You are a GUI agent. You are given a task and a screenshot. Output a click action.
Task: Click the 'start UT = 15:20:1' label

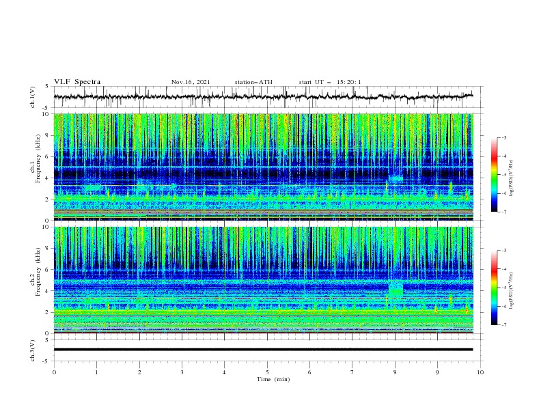(x=330, y=82)
